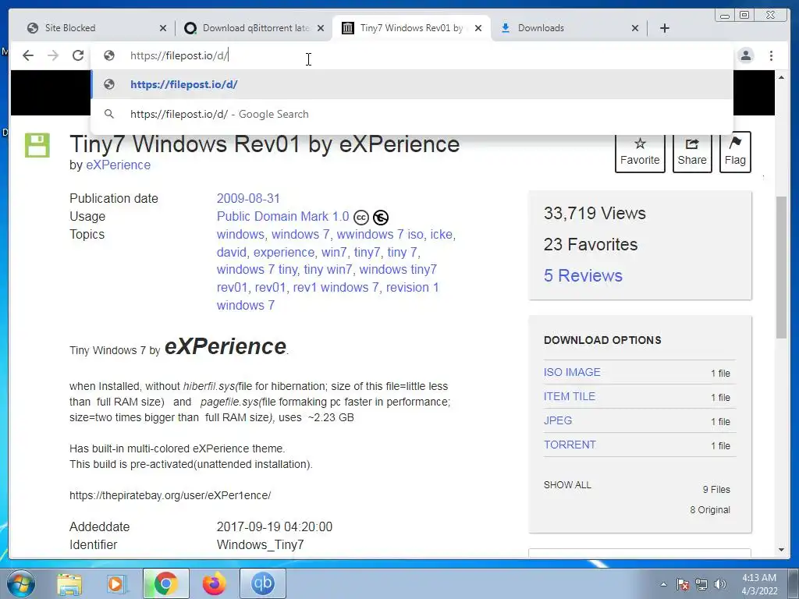Viewport: 799px width, 599px height.
Task: Click the network tray icon
Action: coord(701,584)
